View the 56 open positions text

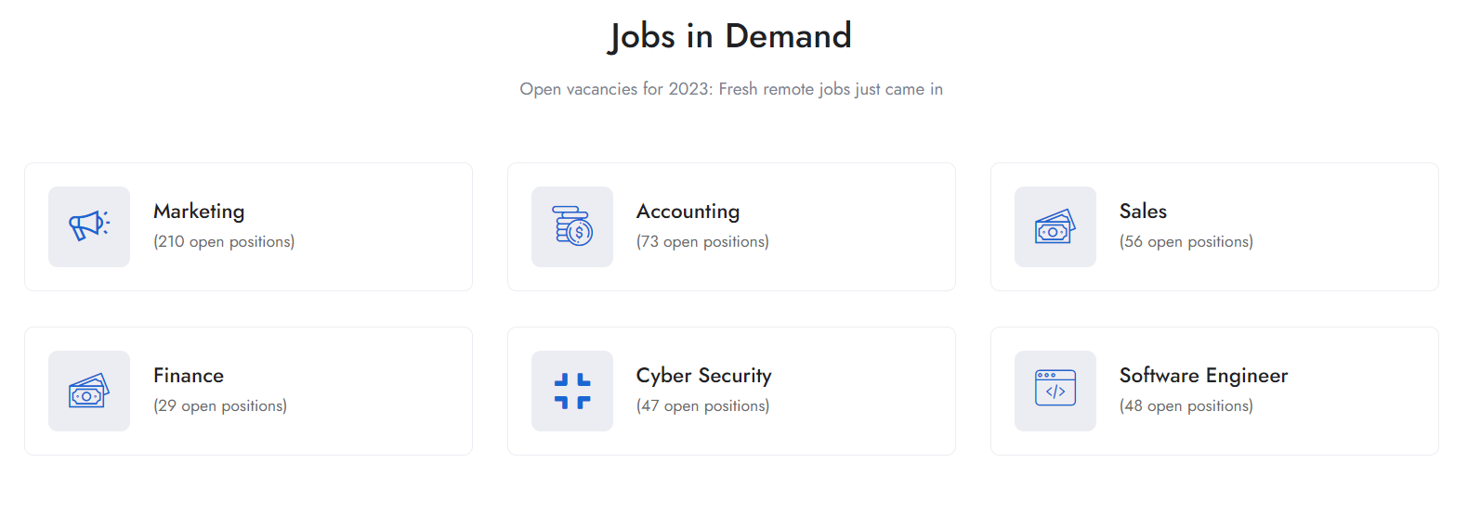pyautogui.click(x=1186, y=241)
